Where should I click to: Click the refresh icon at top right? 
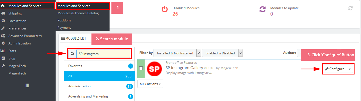(x=350, y=8)
